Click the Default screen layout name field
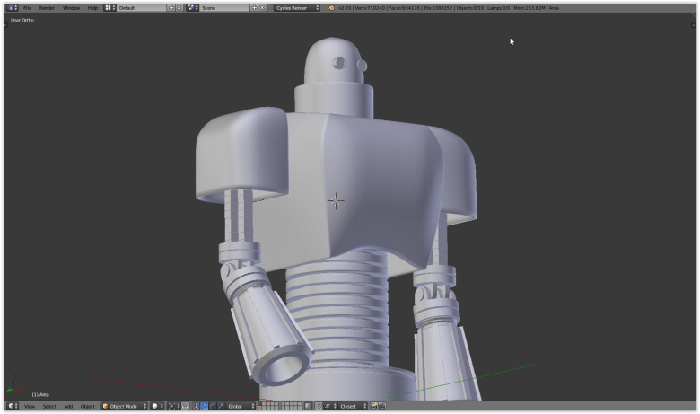This screenshot has height=414, width=700. pos(141,7)
